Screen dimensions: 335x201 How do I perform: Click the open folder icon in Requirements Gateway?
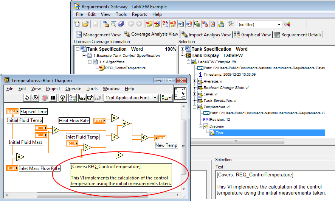click(86, 24)
